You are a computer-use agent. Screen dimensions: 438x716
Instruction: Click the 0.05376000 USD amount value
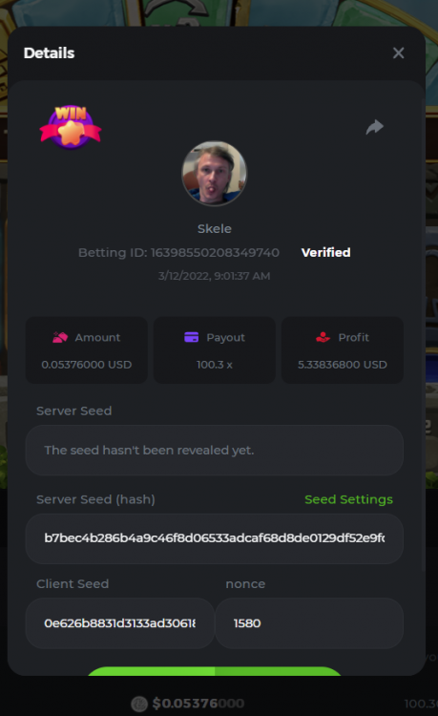click(87, 365)
